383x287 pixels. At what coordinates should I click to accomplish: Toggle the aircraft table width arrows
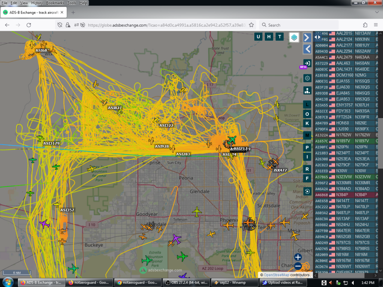(x=317, y=37)
